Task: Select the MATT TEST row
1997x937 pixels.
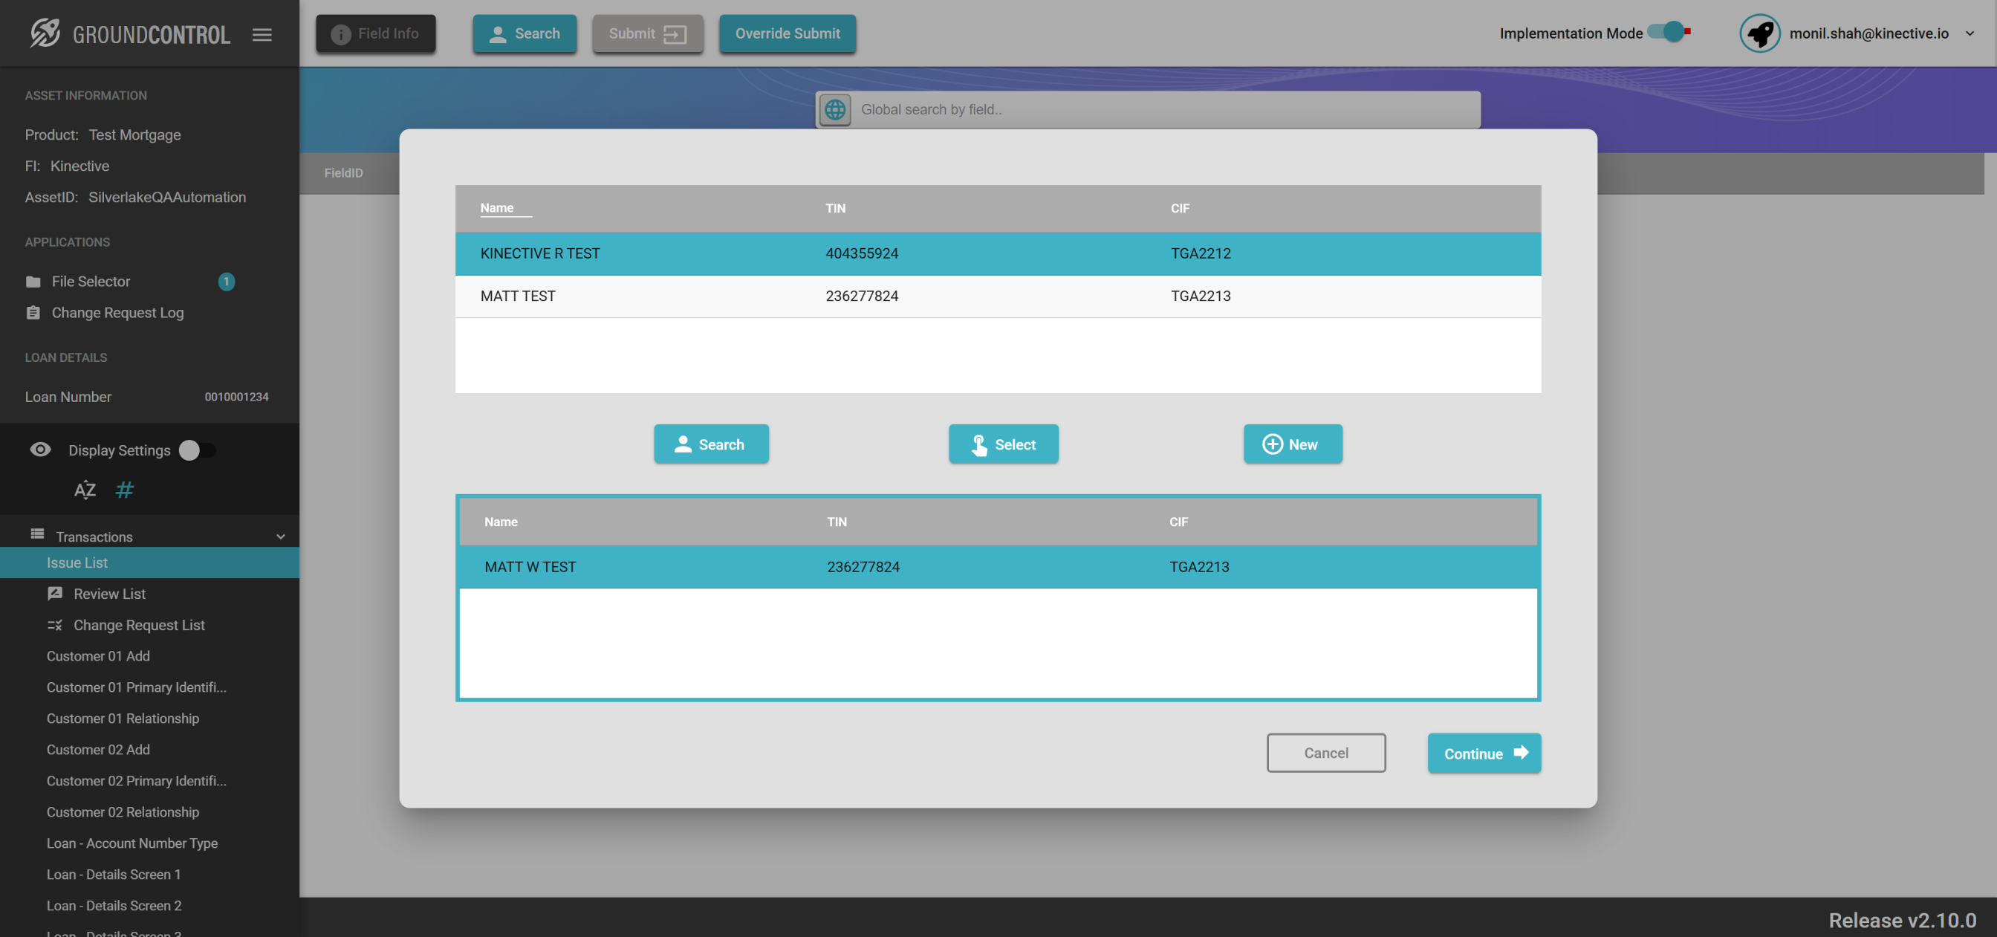Action: pos(518,296)
